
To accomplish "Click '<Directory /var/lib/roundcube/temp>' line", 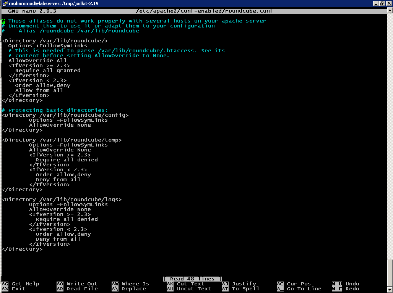I will tap(62, 140).
